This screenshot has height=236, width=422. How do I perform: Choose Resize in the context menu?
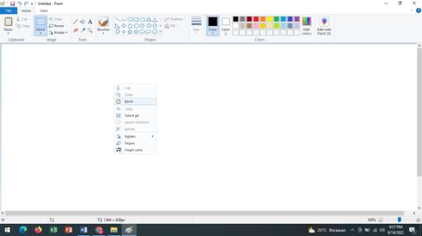pyautogui.click(x=135, y=143)
